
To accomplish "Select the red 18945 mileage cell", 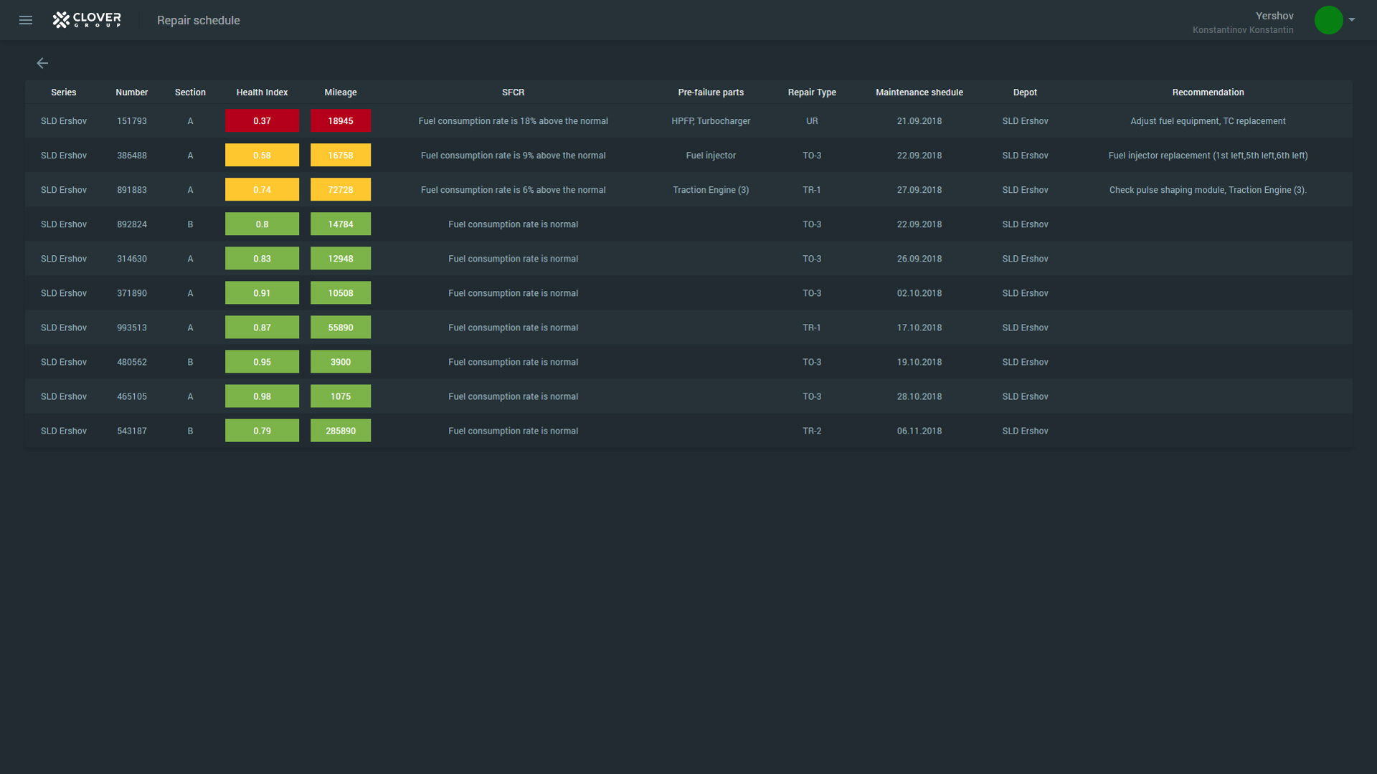I will [x=340, y=120].
